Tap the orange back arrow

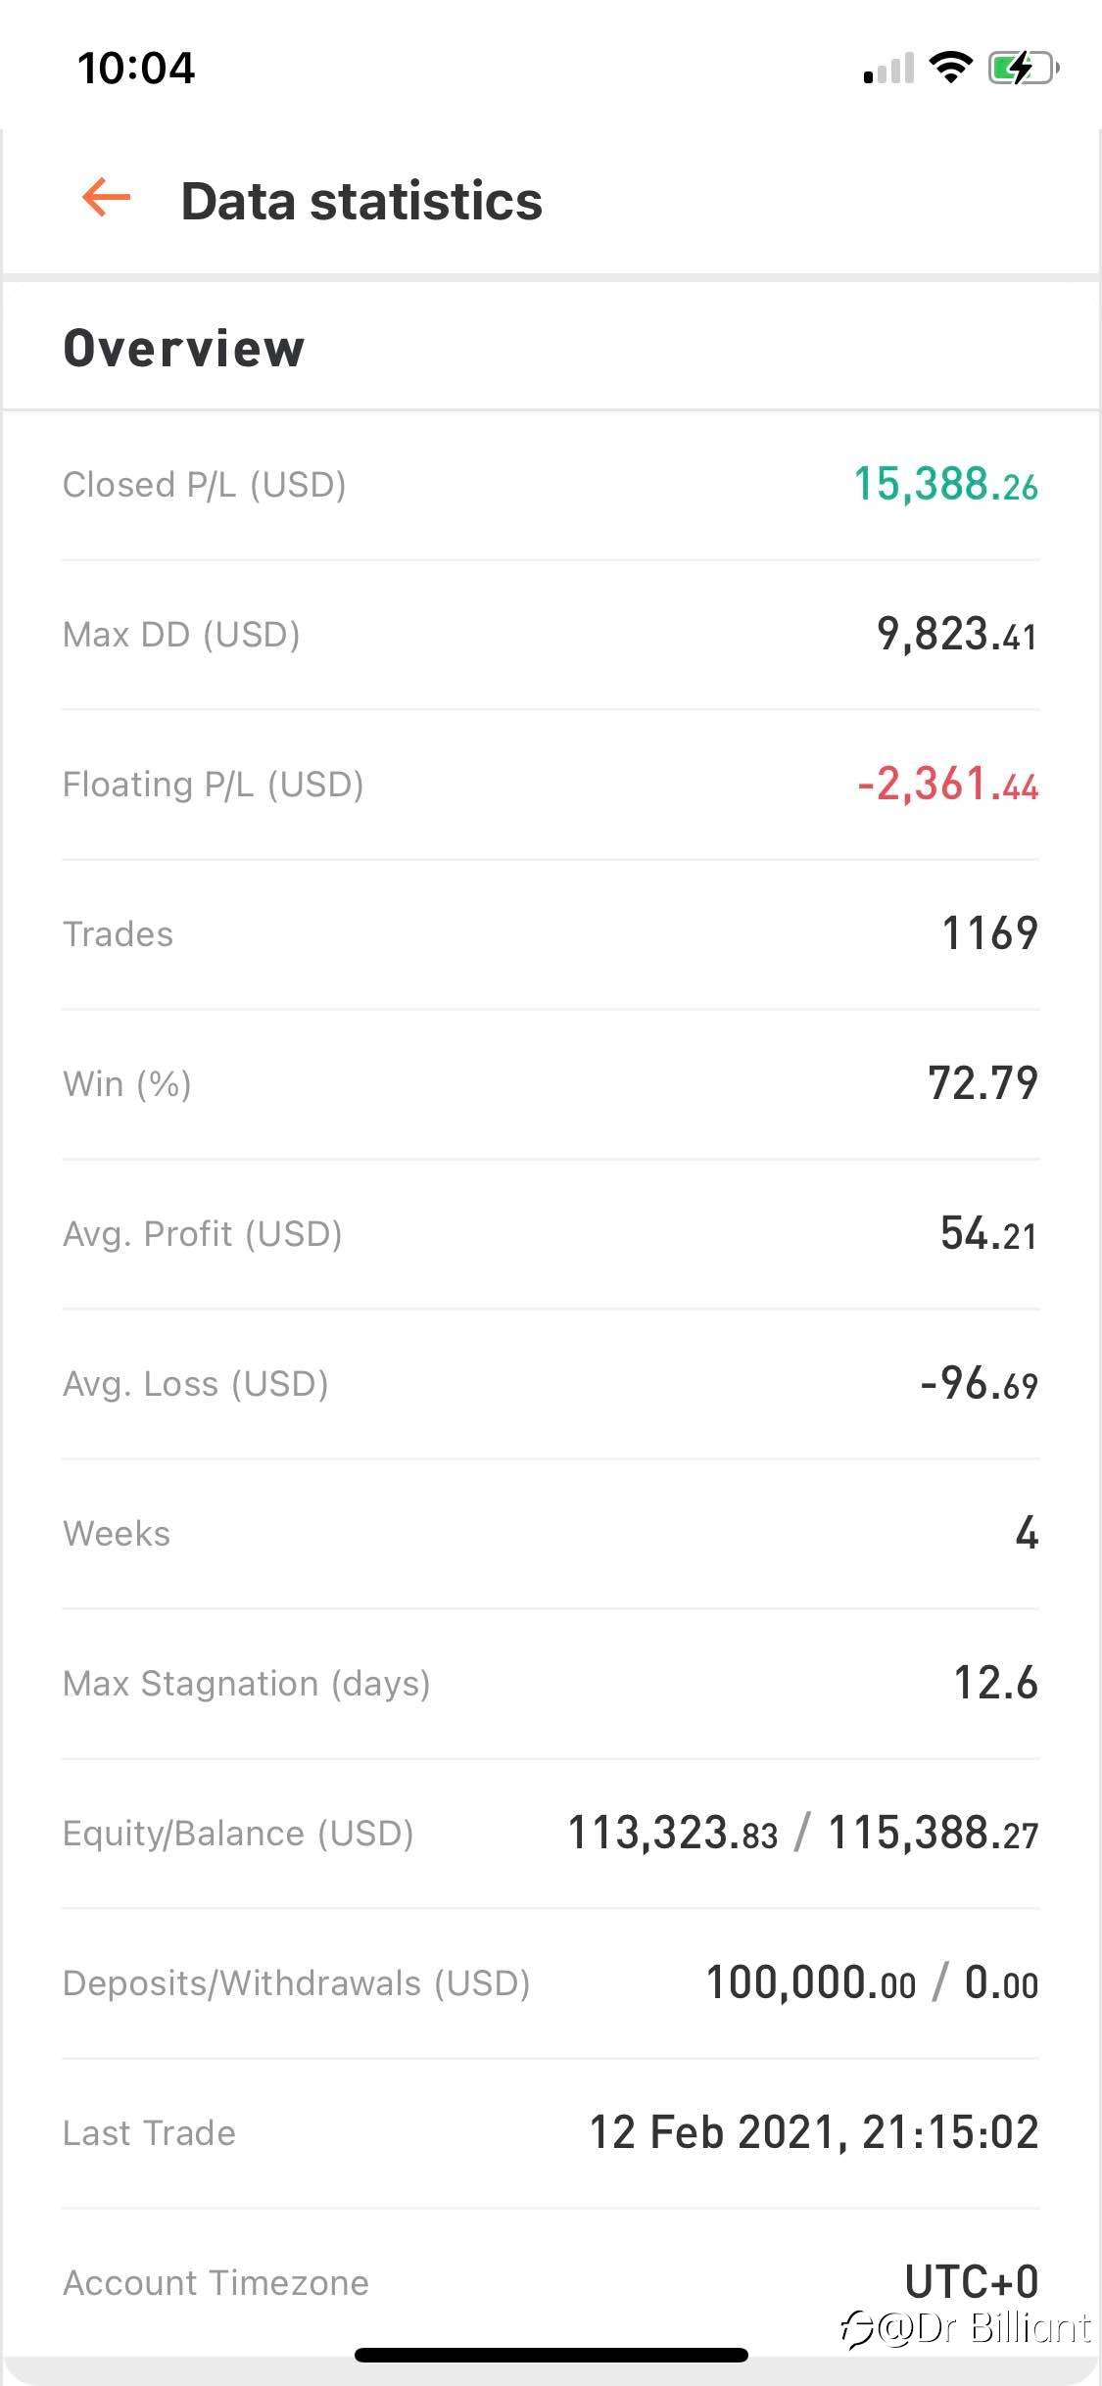(x=106, y=197)
